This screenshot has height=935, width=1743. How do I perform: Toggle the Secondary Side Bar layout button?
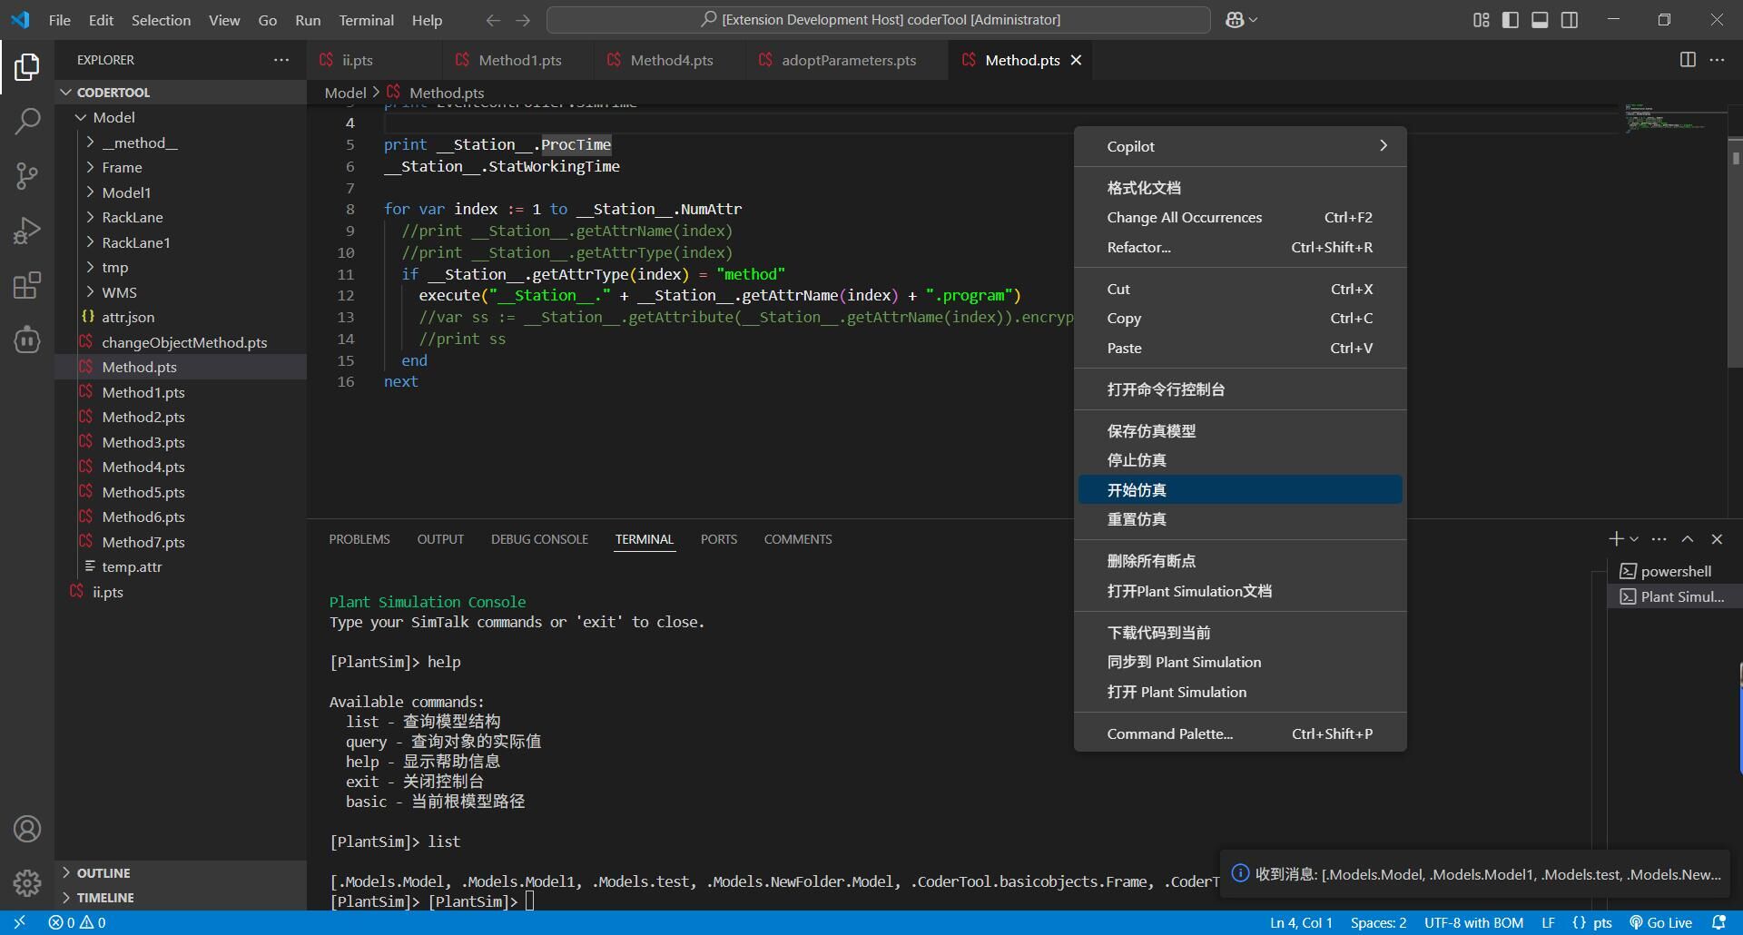tap(1569, 20)
